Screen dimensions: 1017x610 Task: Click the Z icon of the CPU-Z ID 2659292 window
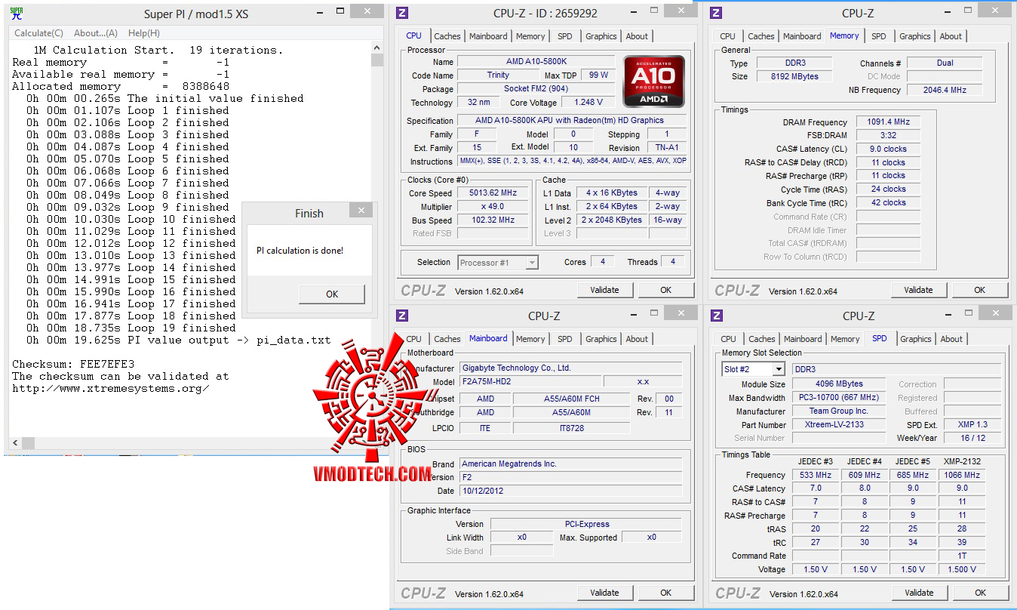tap(402, 13)
